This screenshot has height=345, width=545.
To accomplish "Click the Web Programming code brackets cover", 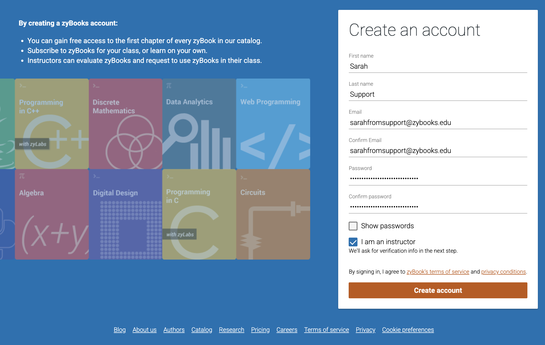I will point(273,124).
